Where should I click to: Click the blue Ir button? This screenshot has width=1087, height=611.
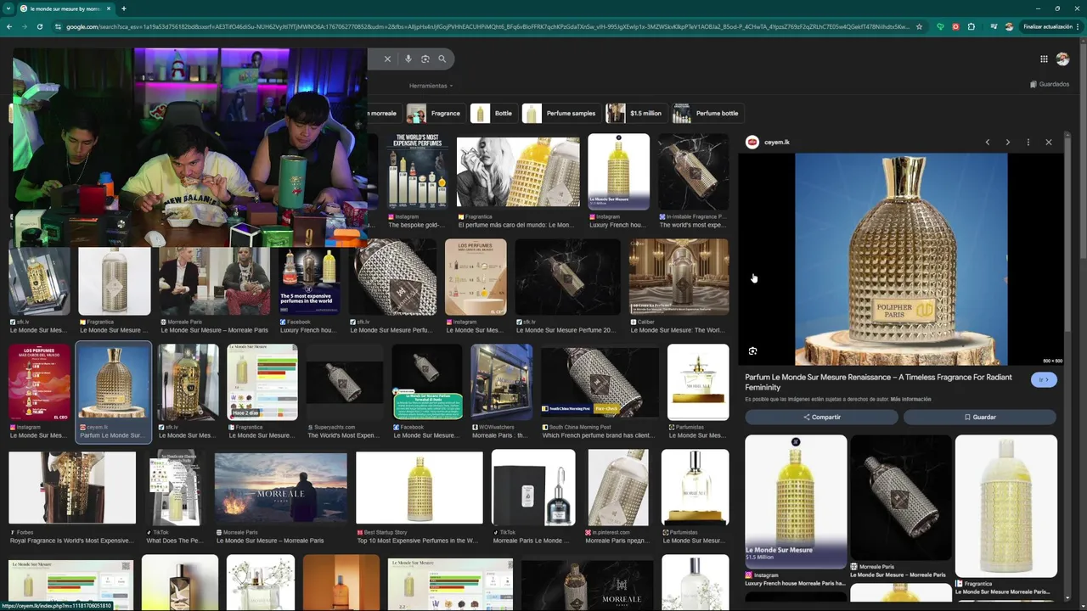[x=1044, y=379]
